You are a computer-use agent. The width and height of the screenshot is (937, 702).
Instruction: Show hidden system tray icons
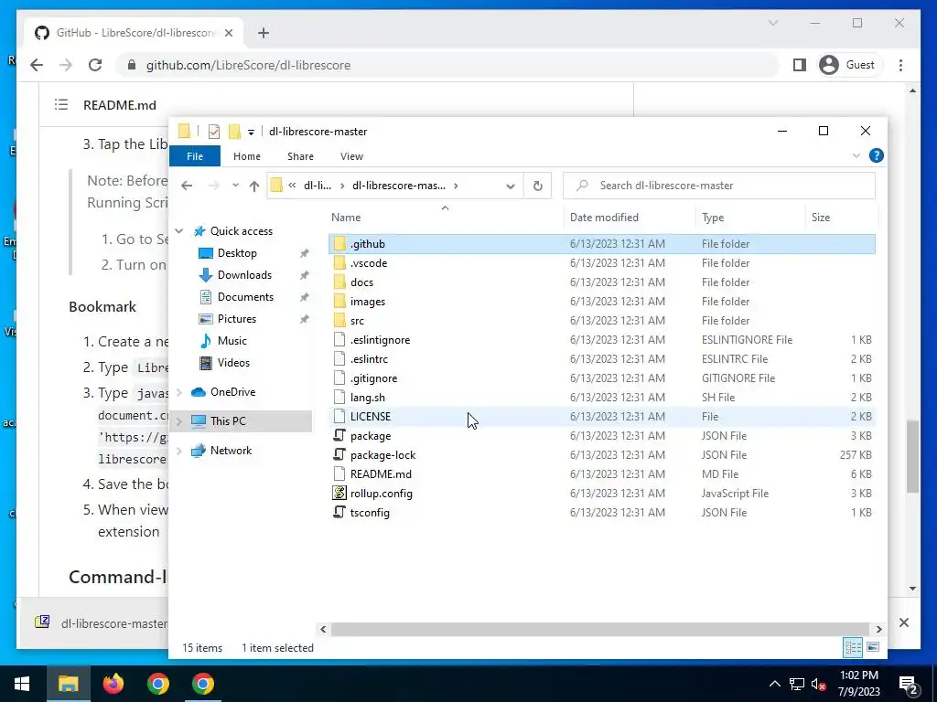[774, 684]
